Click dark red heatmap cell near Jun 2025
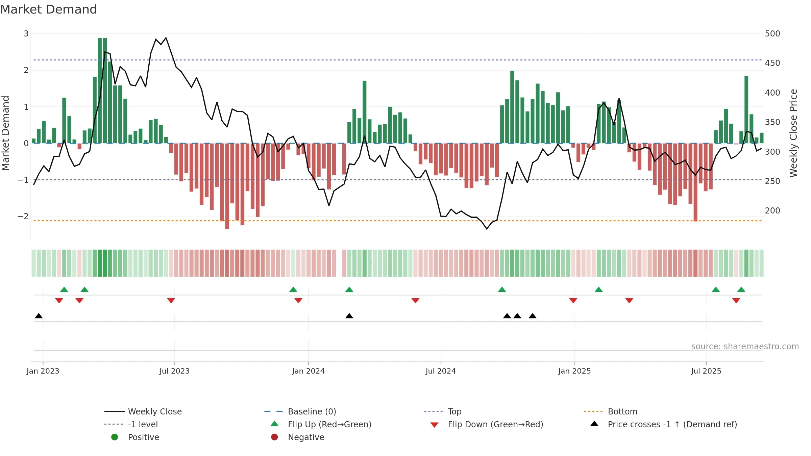811x456 pixels. pos(695,263)
